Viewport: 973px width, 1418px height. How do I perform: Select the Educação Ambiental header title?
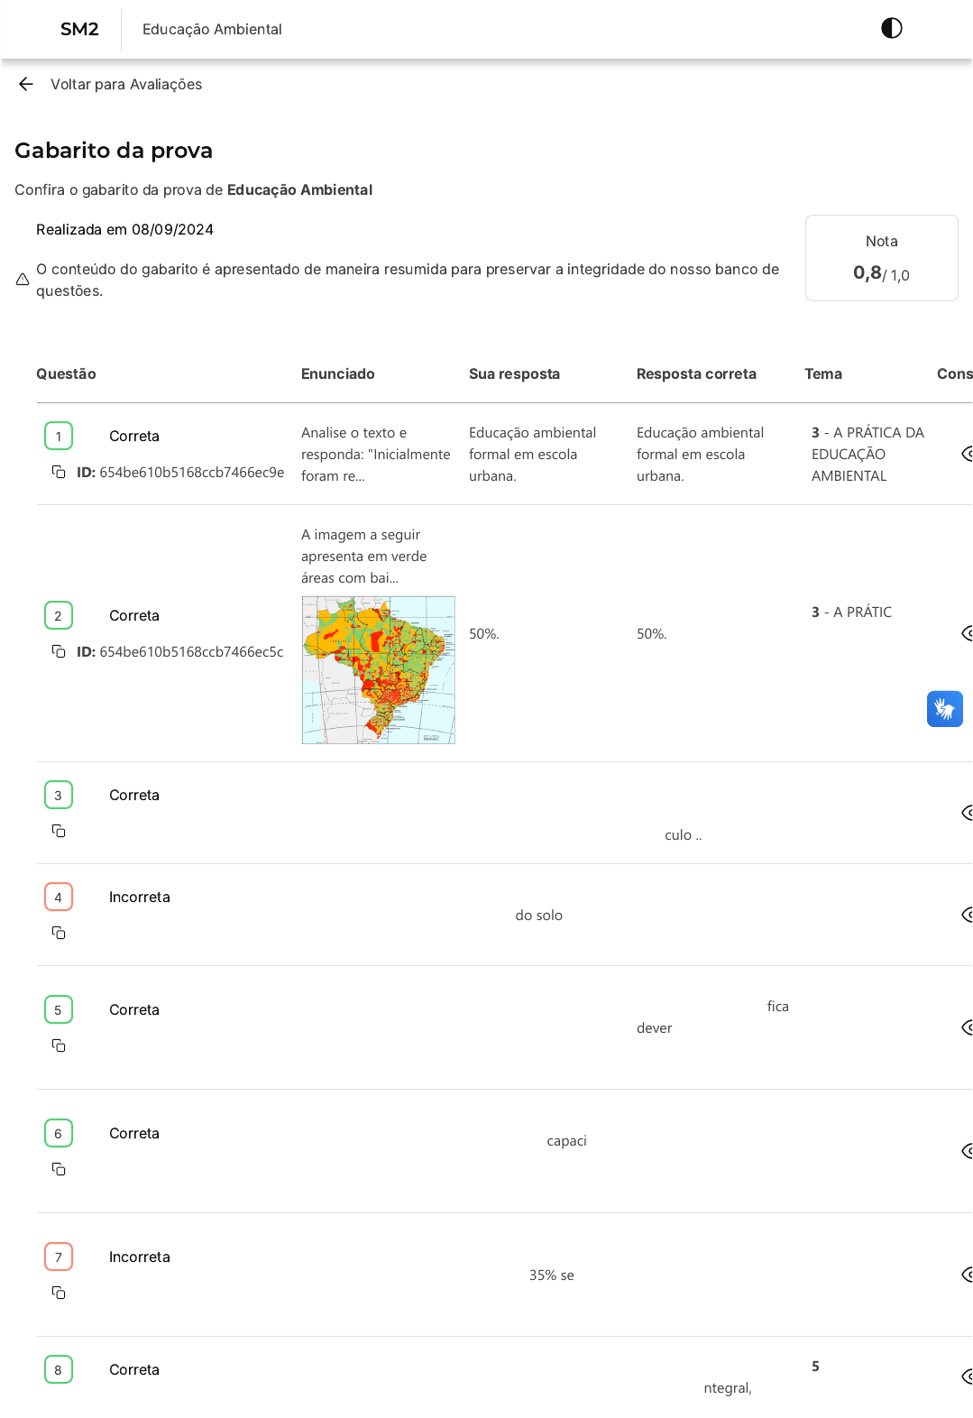click(x=212, y=29)
